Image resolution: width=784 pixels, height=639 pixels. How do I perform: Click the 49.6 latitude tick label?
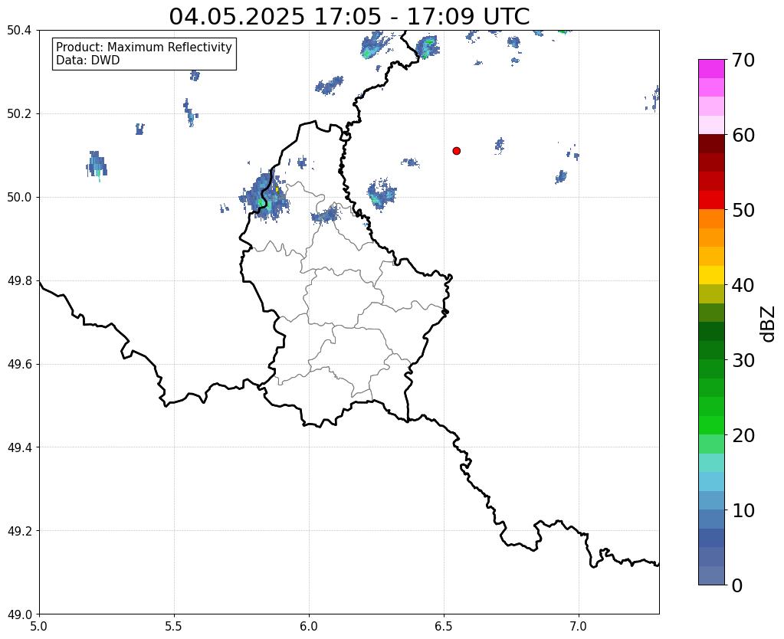pos(19,365)
